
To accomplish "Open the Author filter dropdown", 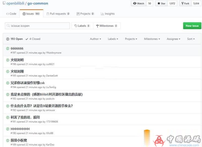I will pos(95,39).
